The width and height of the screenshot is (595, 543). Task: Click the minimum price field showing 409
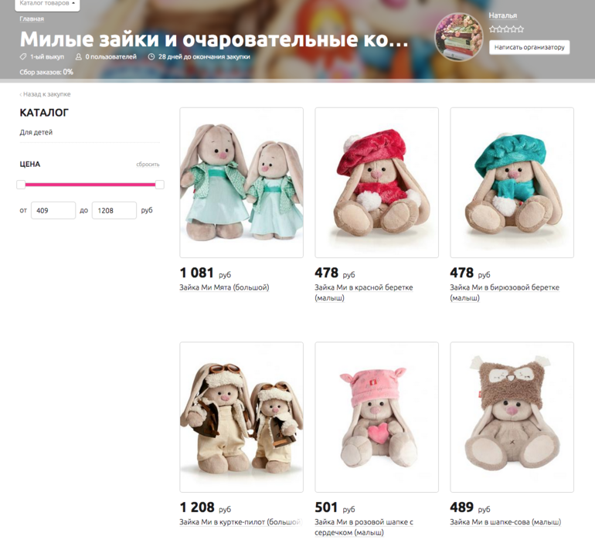(x=53, y=210)
